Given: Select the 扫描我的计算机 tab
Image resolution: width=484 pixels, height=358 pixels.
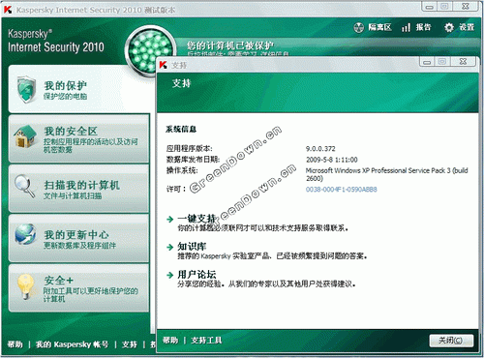Looking at the screenshot, I should pyautogui.click(x=79, y=189).
